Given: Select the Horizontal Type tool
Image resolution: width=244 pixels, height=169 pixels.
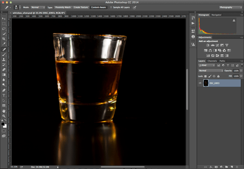Looking at the screenshot, I should pyautogui.click(x=4, y=95).
